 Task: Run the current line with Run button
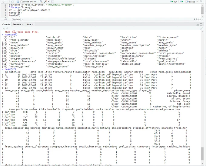(x=174, y=2)
